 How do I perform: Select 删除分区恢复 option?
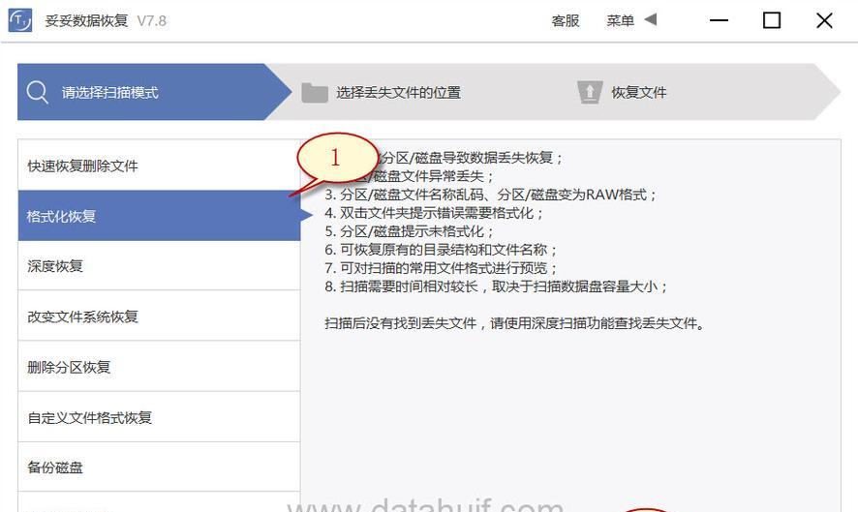pyautogui.click(x=159, y=367)
